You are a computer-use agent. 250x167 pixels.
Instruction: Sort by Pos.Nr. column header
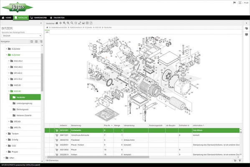(108, 126)
